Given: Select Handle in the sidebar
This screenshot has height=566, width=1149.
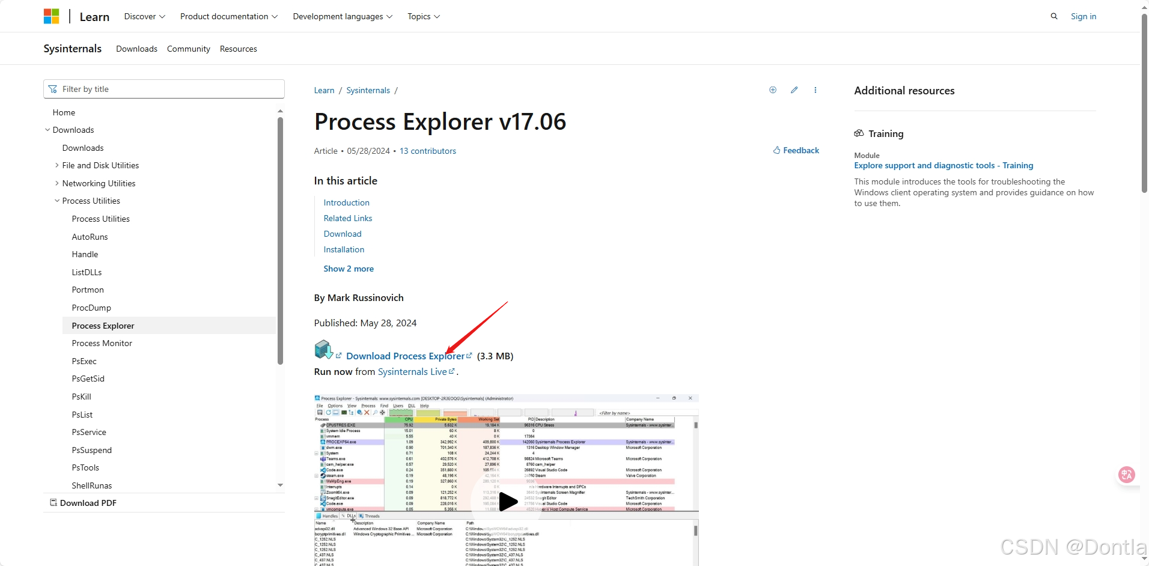Looking at the screenshot, I should [85, 254].
